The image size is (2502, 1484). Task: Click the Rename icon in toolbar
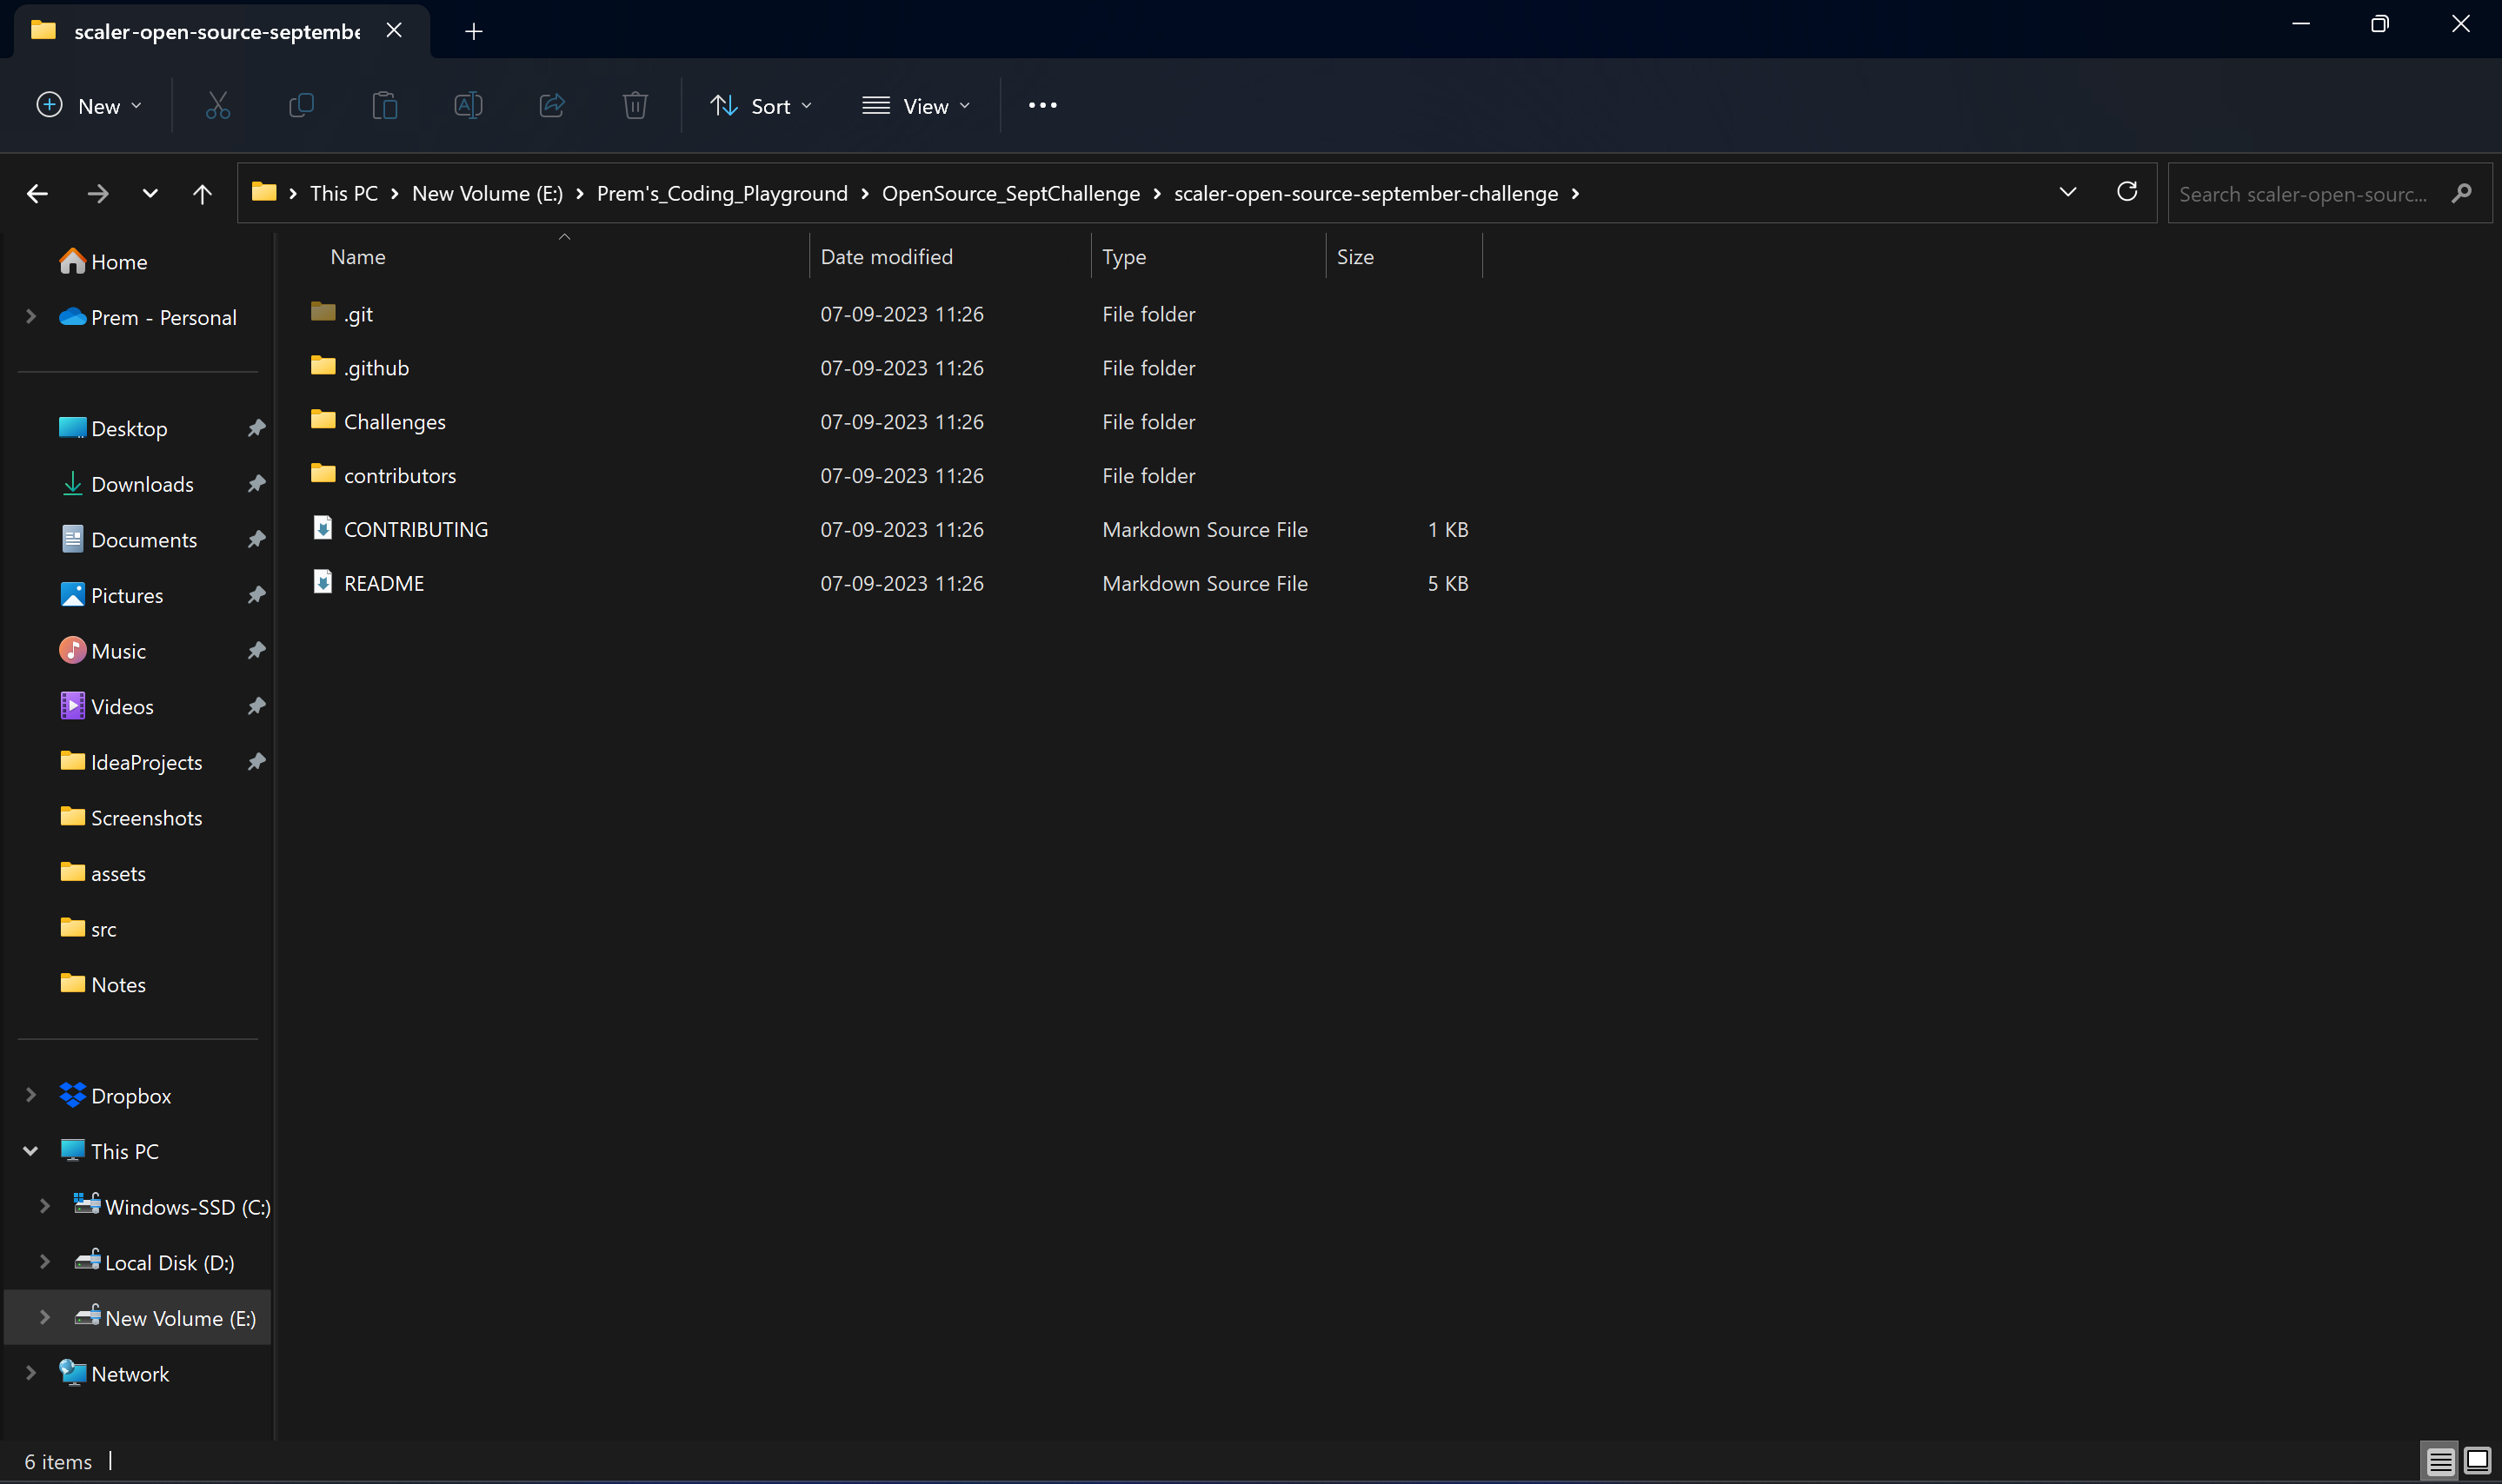469,105
